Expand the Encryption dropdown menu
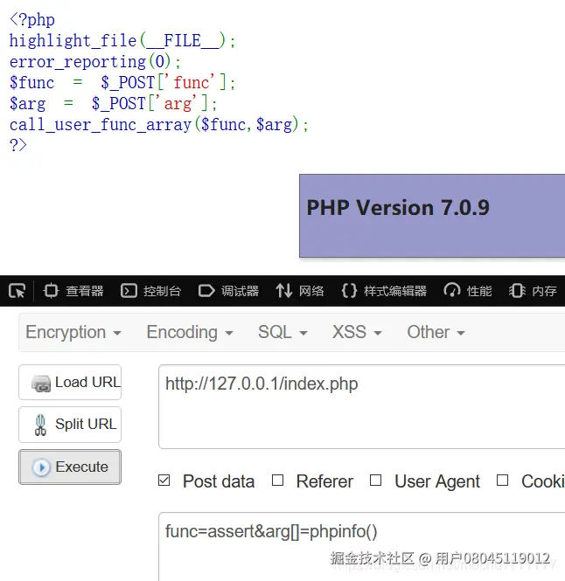Viewport: 565px width, 581px height. [73, 332]
